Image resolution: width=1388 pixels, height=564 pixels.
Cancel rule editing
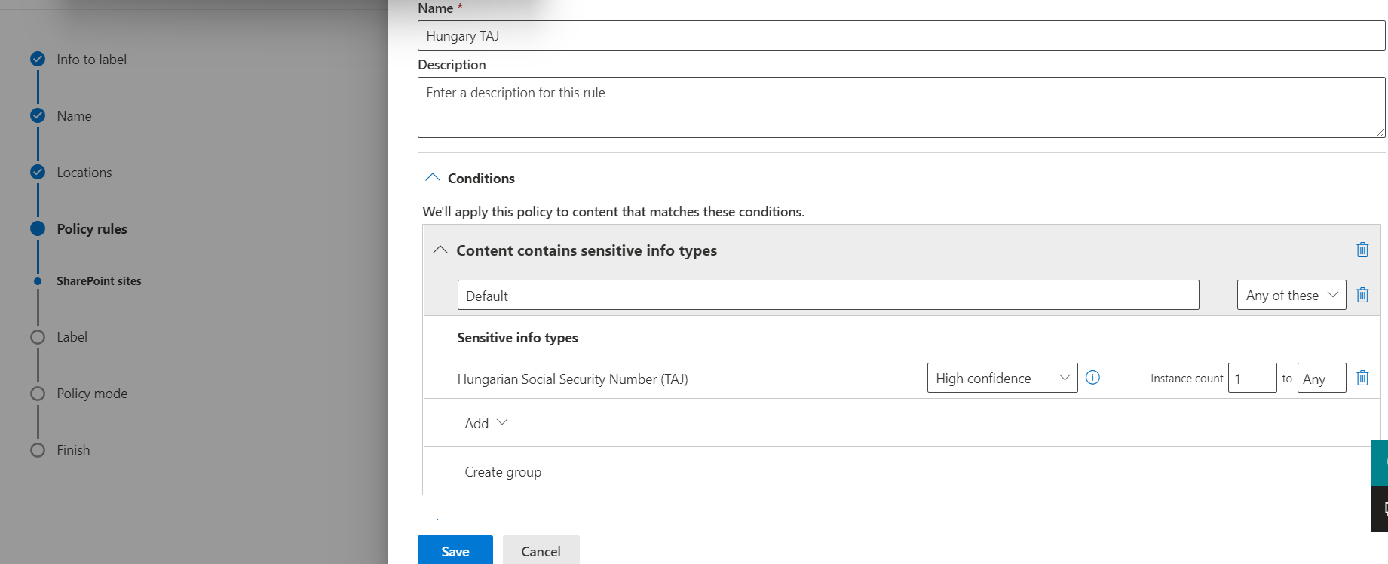pyautogui.click(x=541, y=550)
